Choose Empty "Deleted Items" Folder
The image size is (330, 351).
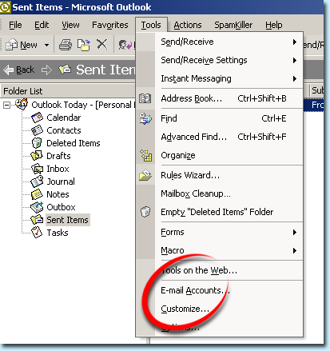[219, 212]
